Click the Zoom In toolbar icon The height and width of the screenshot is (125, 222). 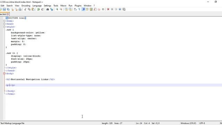point(57,9)
